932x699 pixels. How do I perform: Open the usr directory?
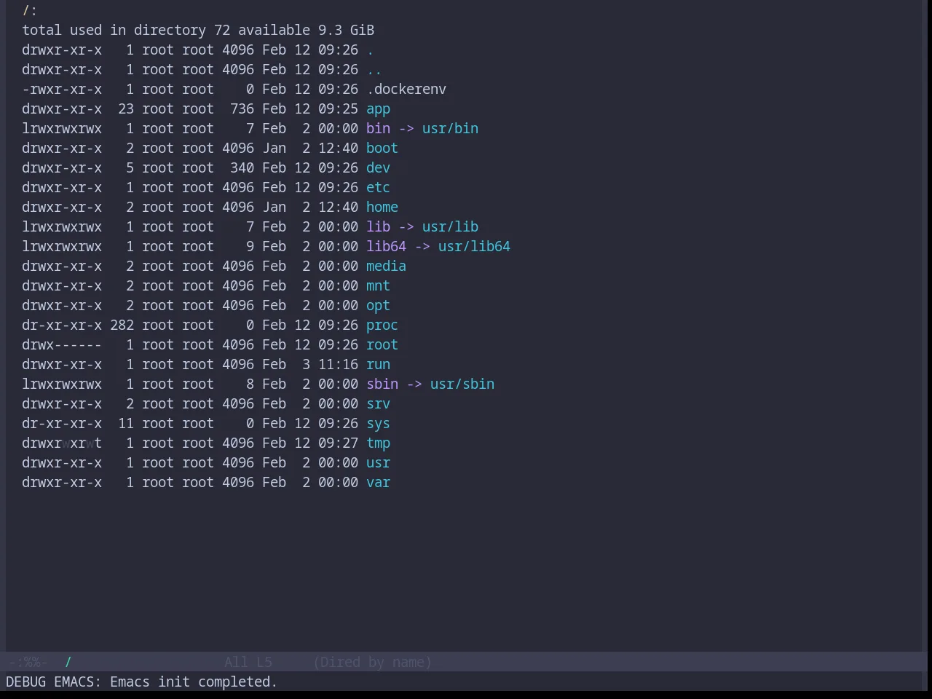coord(378,463)
